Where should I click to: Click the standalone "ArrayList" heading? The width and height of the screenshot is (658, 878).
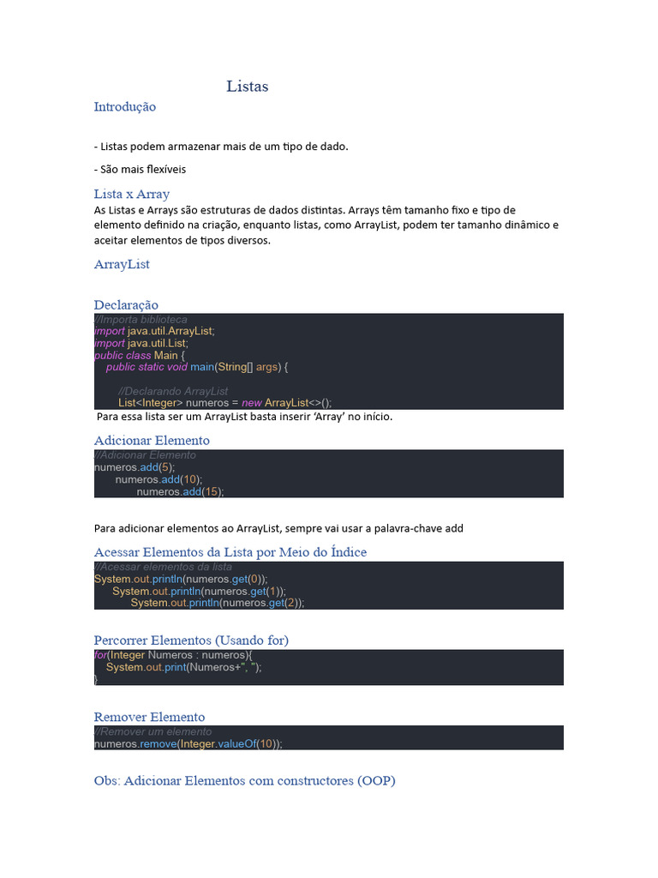click(122, 264)
